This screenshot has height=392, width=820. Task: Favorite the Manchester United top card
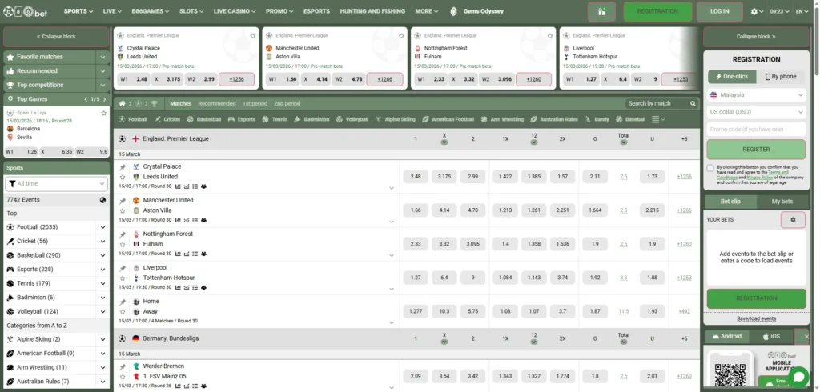tap(401, 35)
